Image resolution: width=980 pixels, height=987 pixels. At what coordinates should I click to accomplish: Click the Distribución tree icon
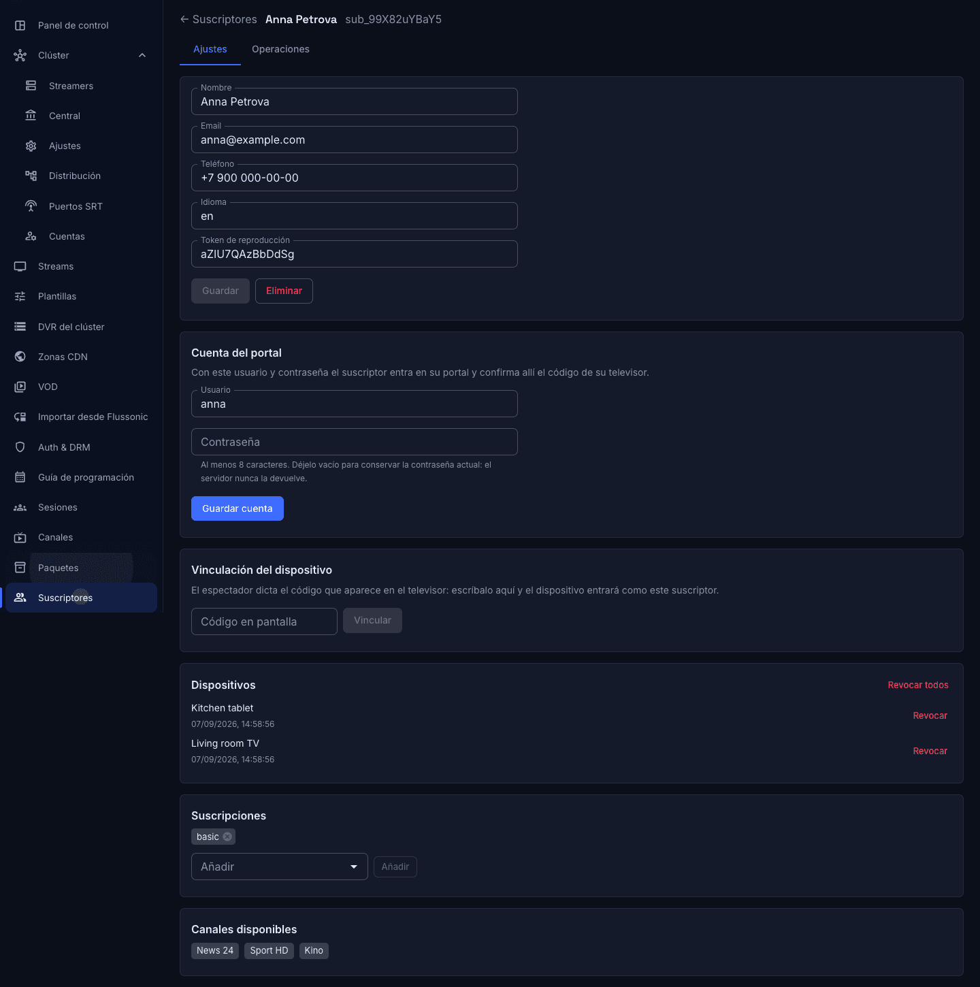(x=31, y=176)
